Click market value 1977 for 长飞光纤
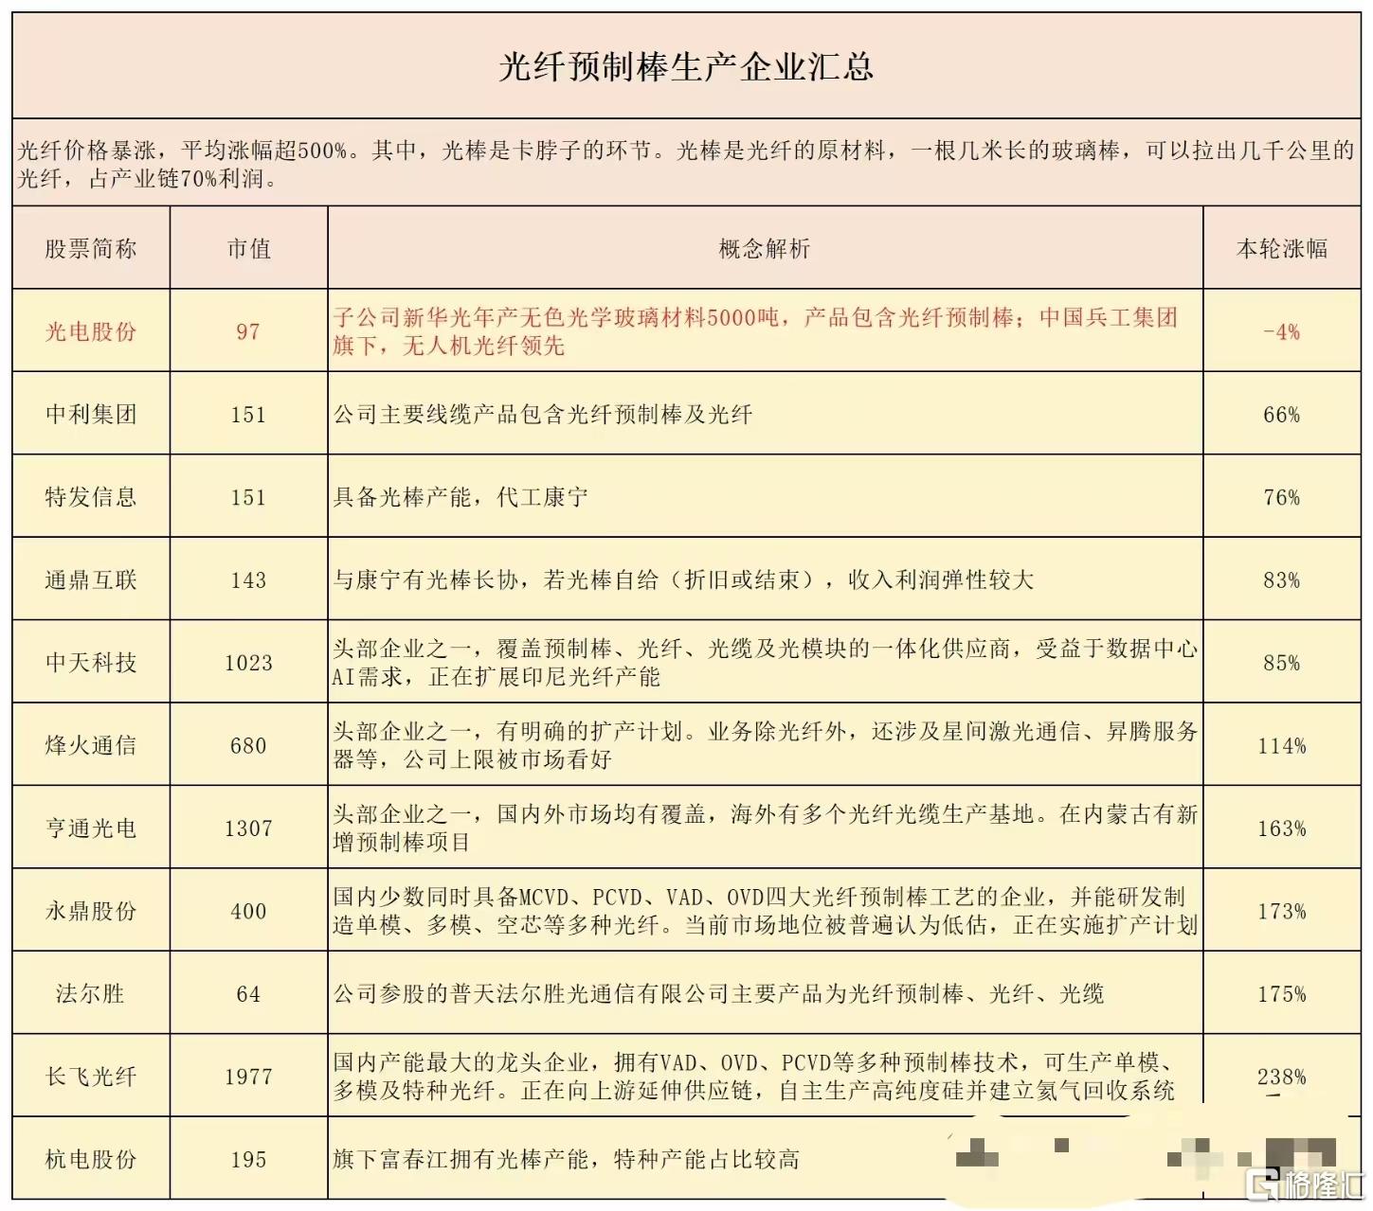The height and width of the screenshot is (1211, 1373). point(248,1077)
